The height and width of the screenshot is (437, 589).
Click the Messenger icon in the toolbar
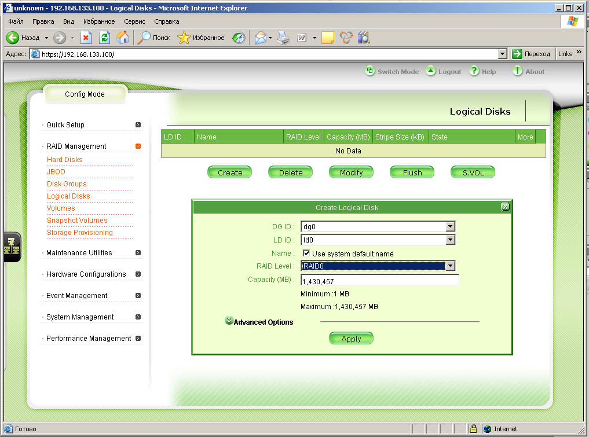tap(346, 38)
